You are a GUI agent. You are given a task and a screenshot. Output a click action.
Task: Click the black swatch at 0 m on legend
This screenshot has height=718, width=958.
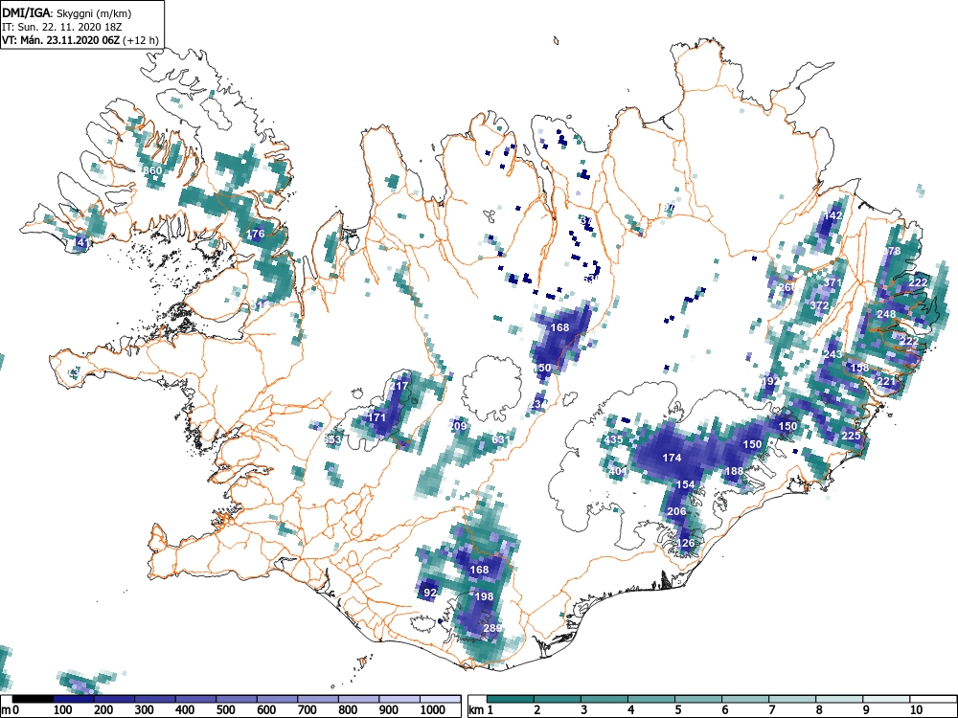(33, 699)
